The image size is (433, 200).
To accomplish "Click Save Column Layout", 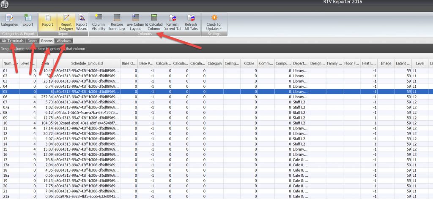I will [x=135, y=22].
